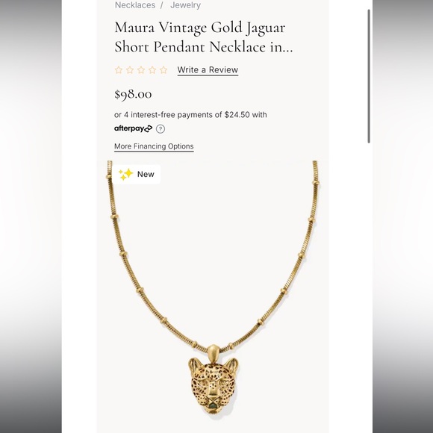The width and height of the screenshot is (433, 433).
Task: Click the afterpay logo
Action: coord(133,128)
